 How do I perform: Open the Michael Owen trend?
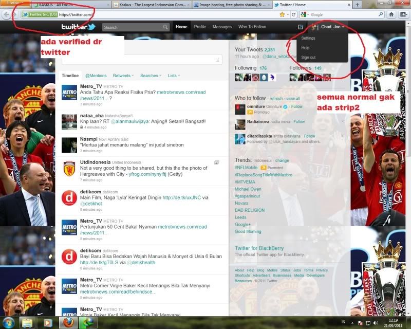click(248, 189)
